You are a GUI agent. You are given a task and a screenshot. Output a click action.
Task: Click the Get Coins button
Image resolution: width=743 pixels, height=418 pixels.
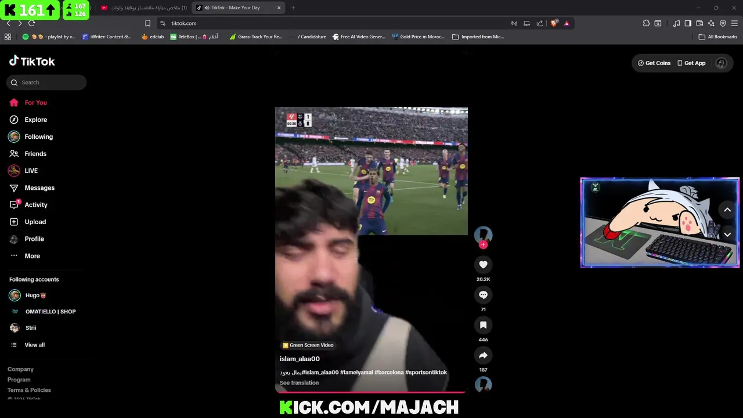654,63
